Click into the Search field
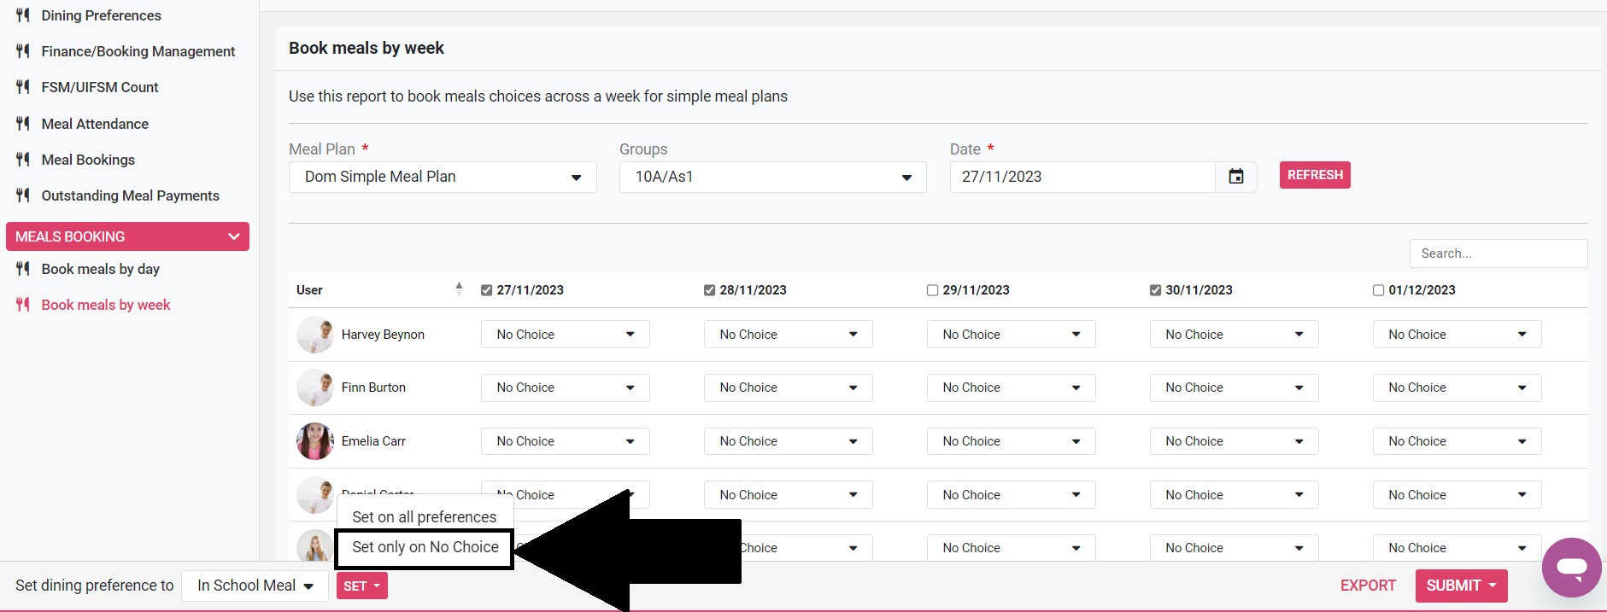This screenshot has width=1607, height=612. pos(1498,254)
